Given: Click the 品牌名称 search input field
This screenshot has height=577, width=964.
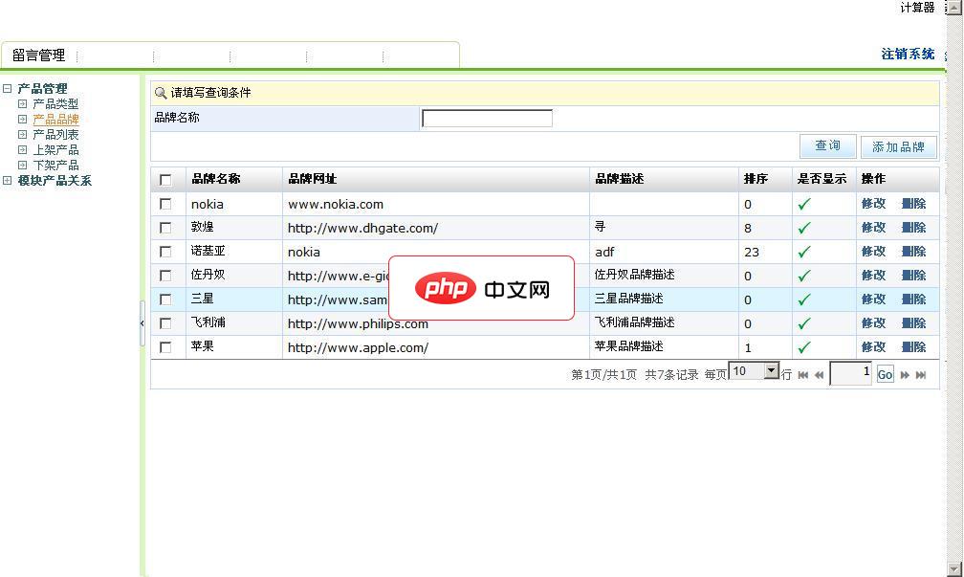Looking at the screenshot, I should pos(487,119).
